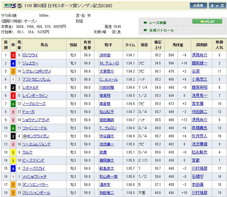Viewport: 227px width, 197px height.
Task: Switch to the オッズ tab
Action: click(x=217, y=6)
